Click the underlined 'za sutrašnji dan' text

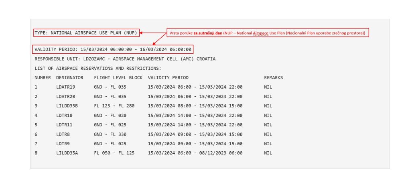207,33
